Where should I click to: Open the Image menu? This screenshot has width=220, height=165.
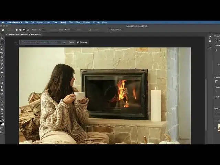40,22
